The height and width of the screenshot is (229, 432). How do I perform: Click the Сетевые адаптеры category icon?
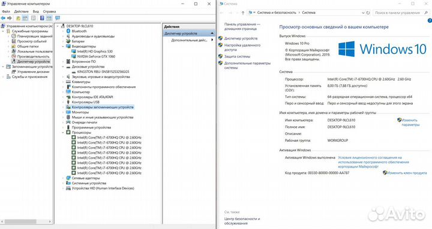tap(68, 178)
